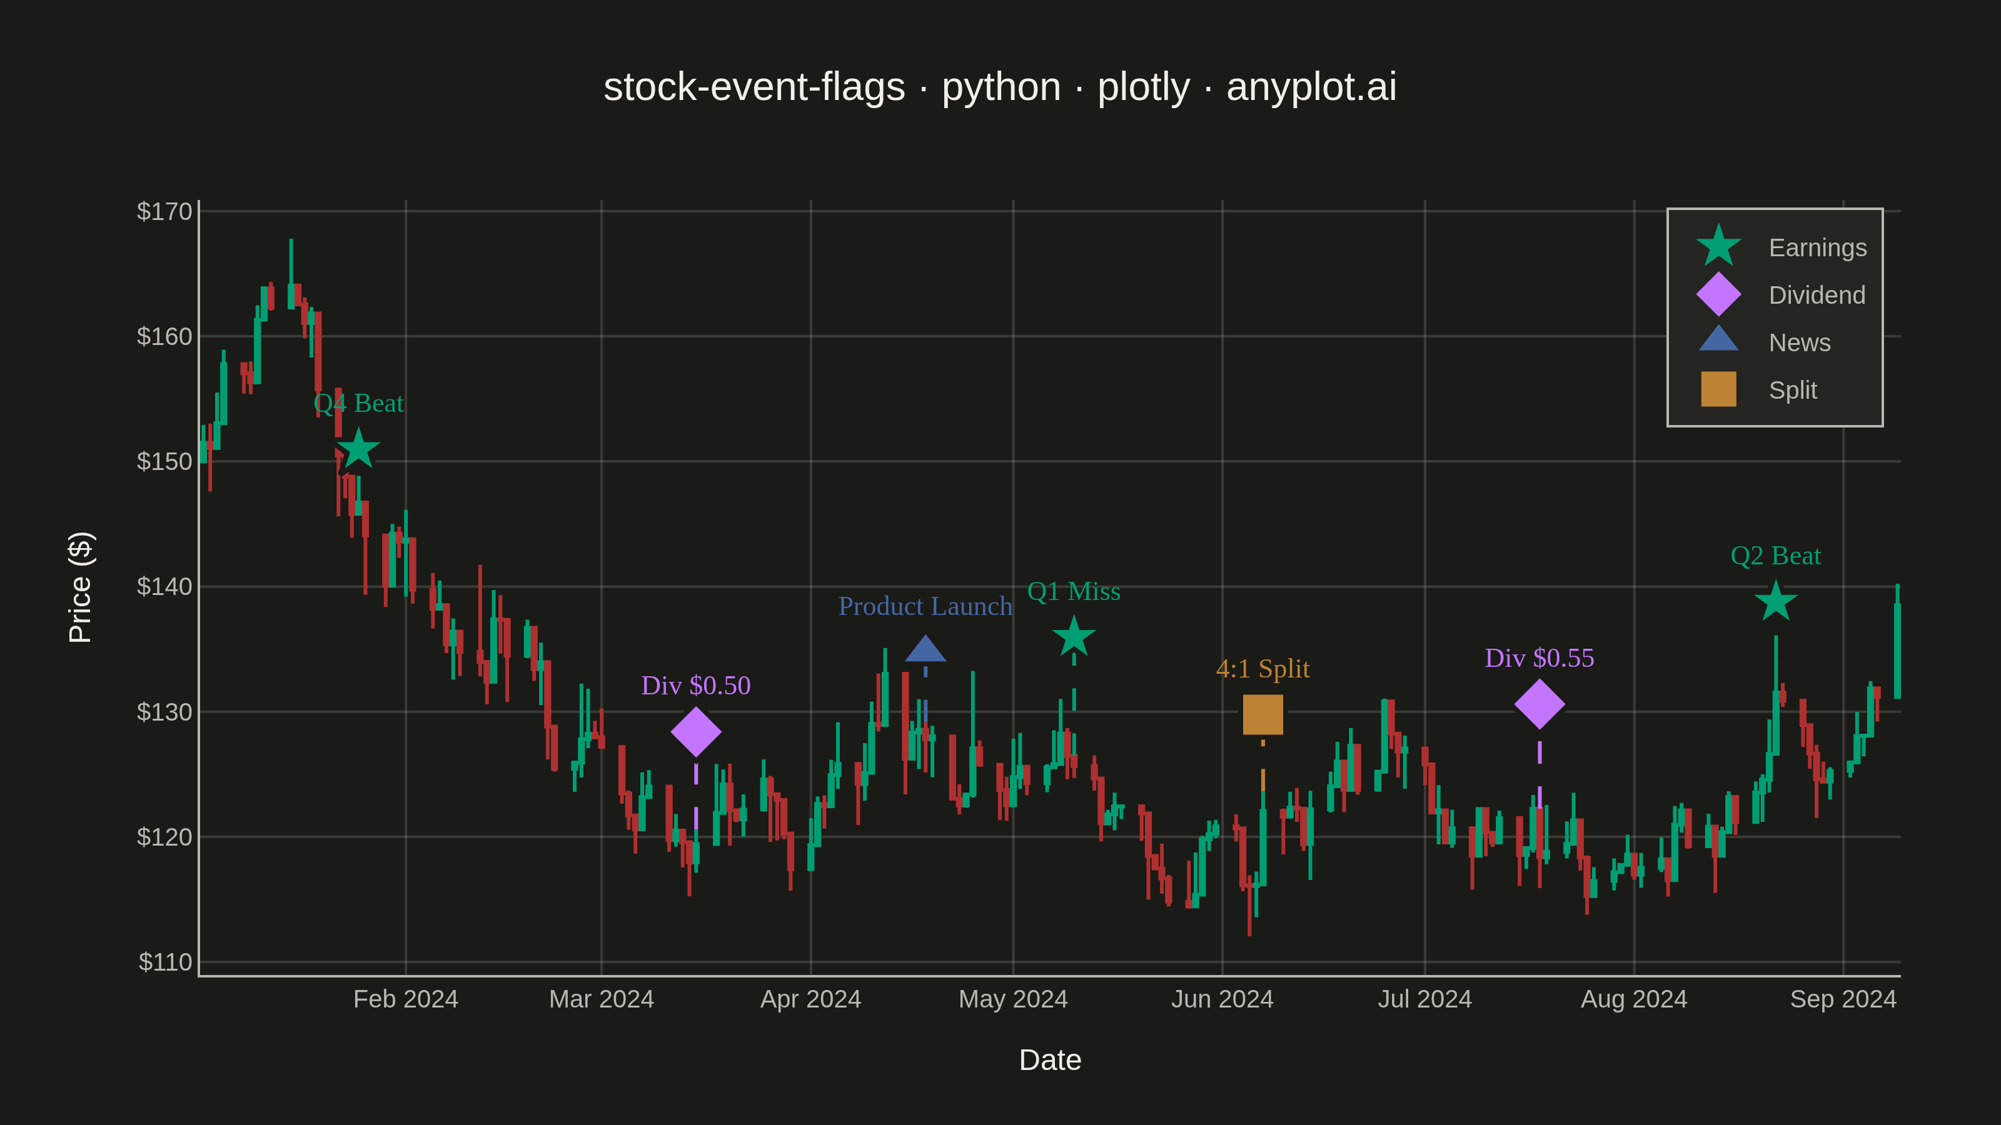2001x1125 pixels.
Task: Toggle Split series in the legend
Action: tap(1793, 390)
